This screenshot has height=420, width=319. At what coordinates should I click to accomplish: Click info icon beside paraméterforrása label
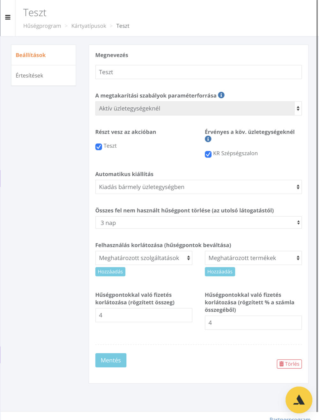click(x=221, y=95)
